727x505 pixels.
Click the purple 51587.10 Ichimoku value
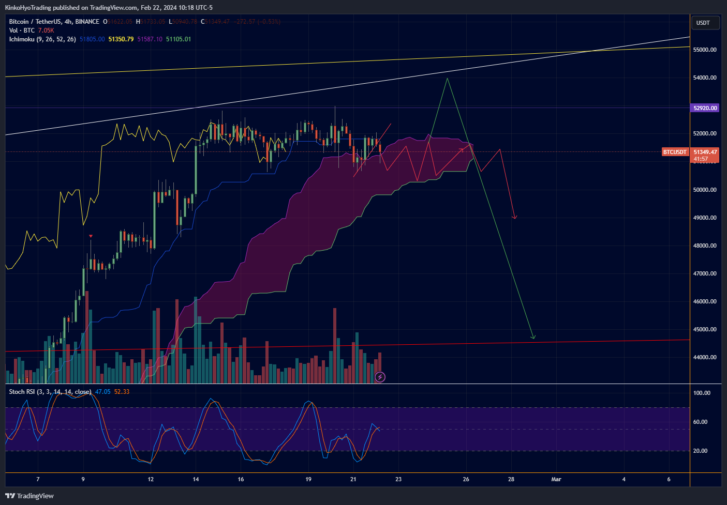click(150, 39)
